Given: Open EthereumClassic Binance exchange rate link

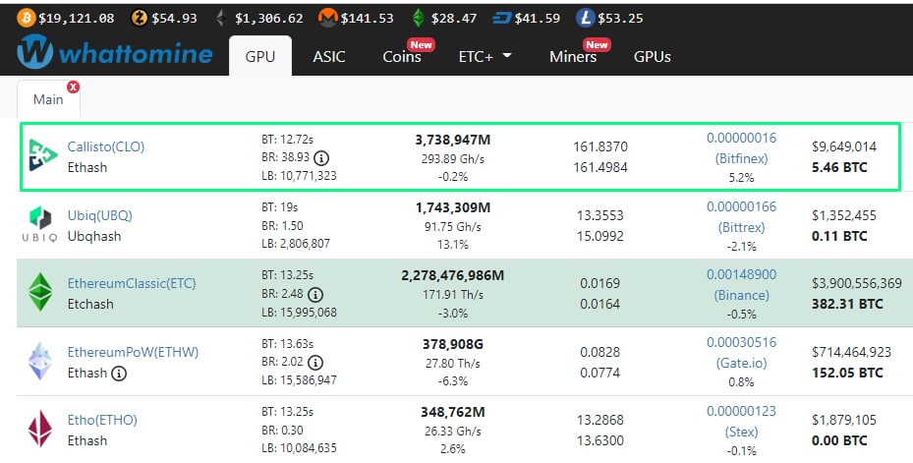Looking at the screenshot, I should [741, 285].
